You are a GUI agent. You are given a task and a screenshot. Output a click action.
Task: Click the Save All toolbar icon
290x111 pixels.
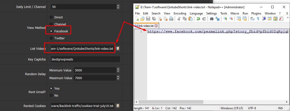click(x=154, y=19)
